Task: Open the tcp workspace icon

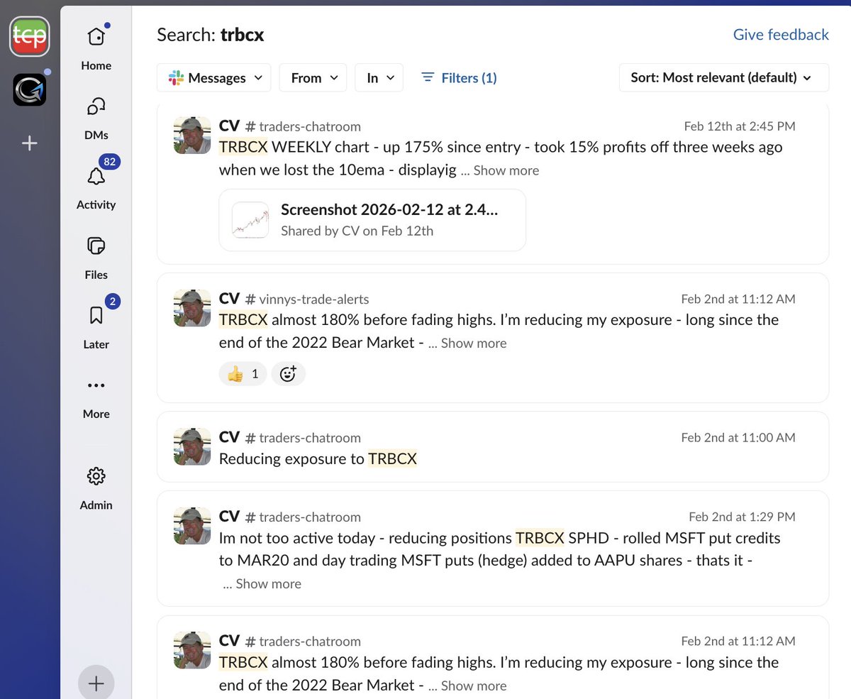Action: (29, 36)
